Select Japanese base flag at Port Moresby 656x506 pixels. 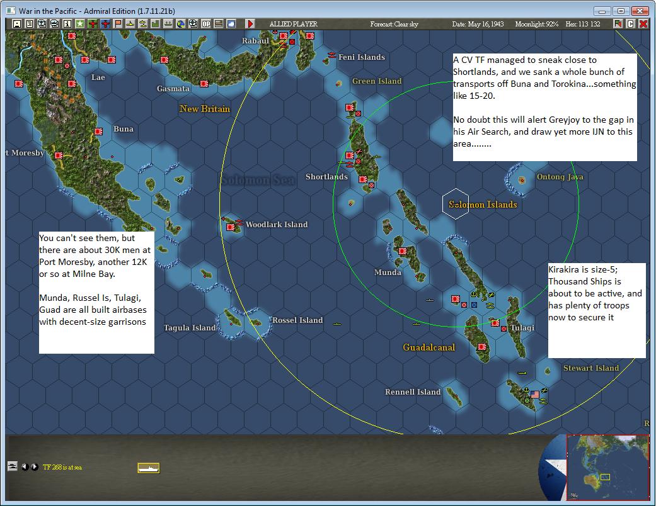(59, 155)
